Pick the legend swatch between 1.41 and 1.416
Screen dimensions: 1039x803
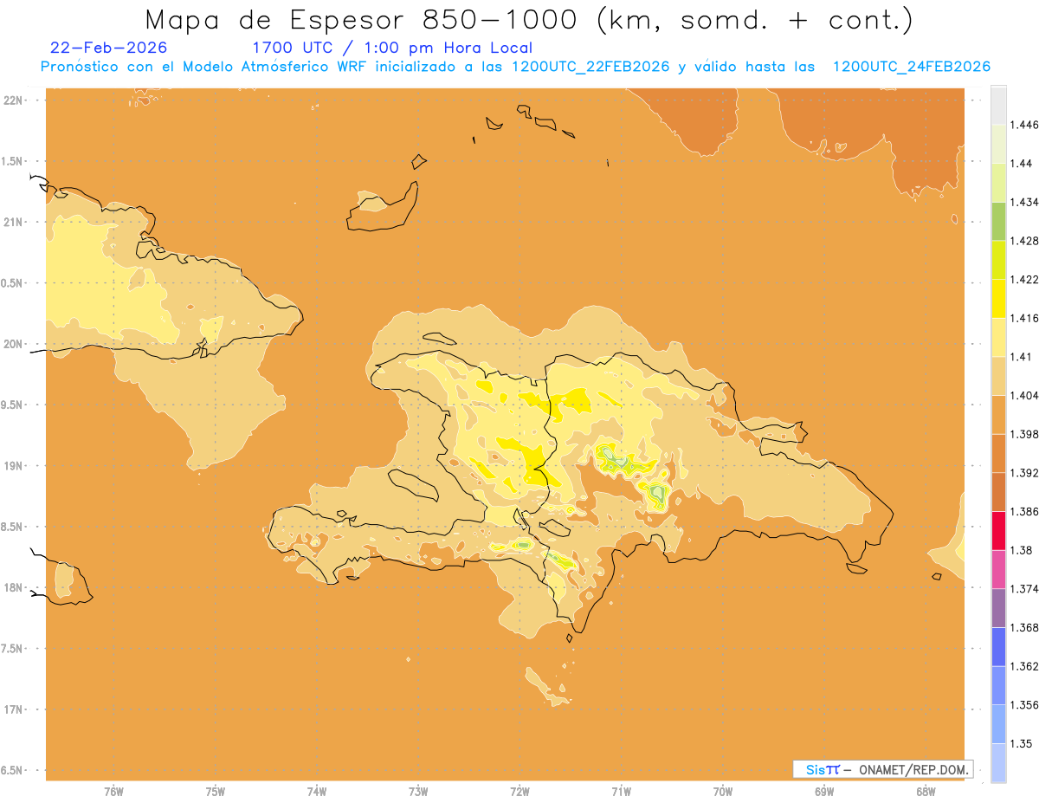click(998, 337)
